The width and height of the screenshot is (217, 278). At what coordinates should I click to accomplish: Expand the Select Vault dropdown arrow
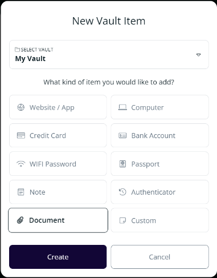198,55
